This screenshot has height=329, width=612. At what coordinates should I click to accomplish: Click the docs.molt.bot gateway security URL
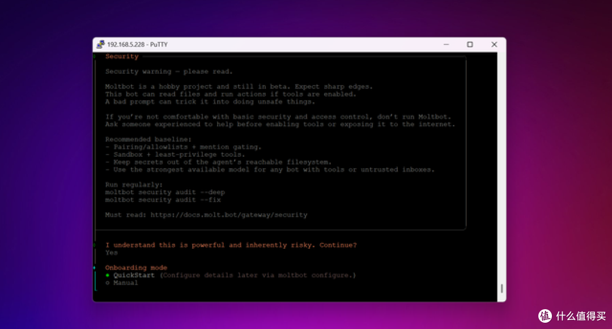coord(229,215)
